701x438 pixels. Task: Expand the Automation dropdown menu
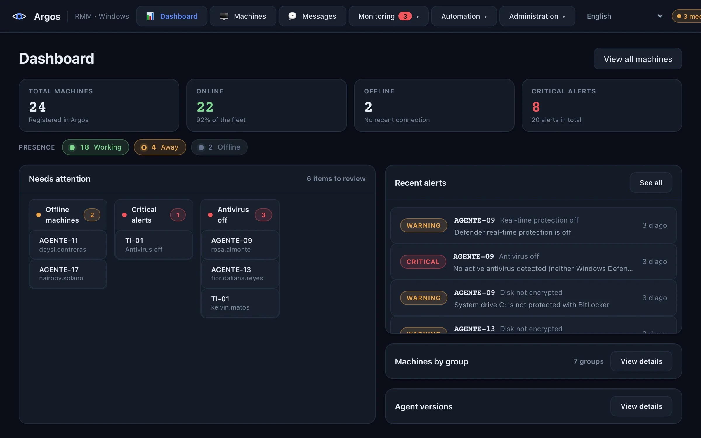pyautogui.click(x=464, y=16)
